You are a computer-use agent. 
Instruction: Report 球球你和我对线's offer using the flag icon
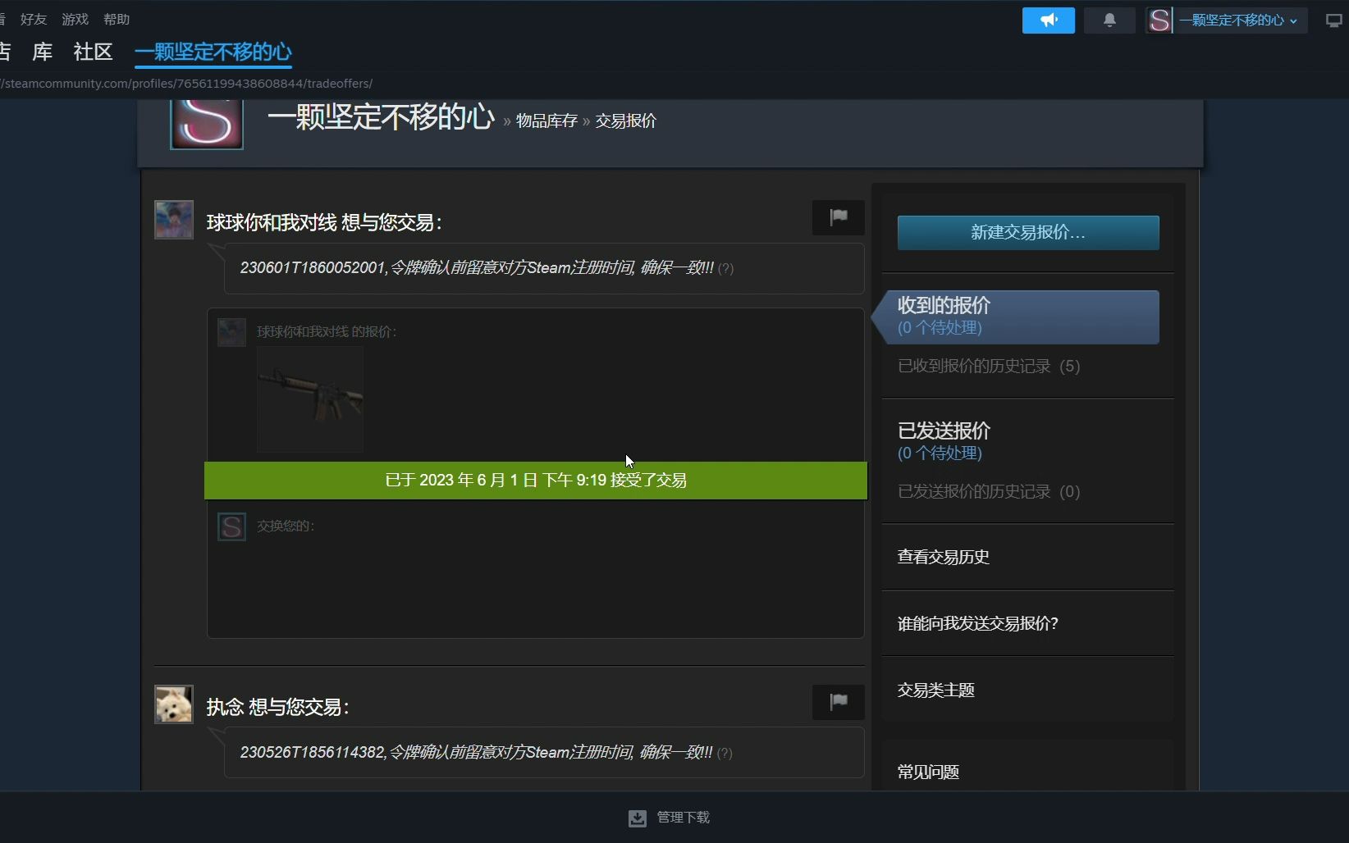(x=837, y=216)
